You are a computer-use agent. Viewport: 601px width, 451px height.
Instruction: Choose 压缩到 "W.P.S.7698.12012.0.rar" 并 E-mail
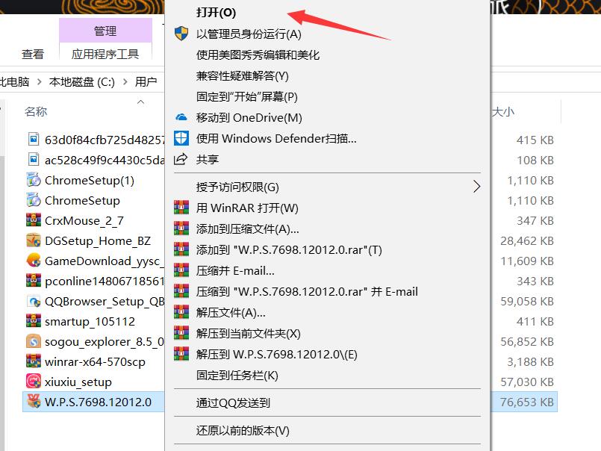pyautogui.click(x=307, y=291)
